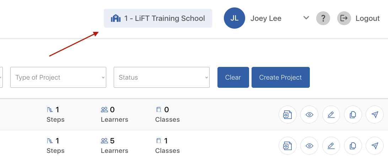Copy the second project using the duplicate icon

(x=353, y=146)
